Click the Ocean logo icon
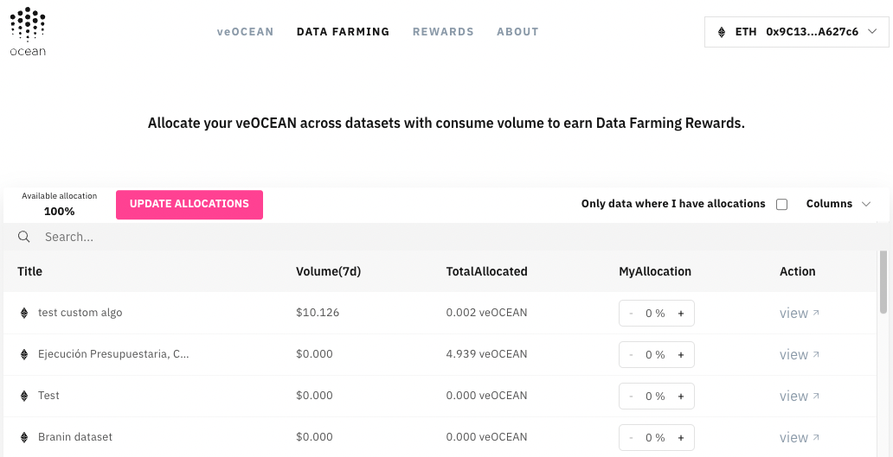Viewport: 893px width, 457px height. click(28, 32)
